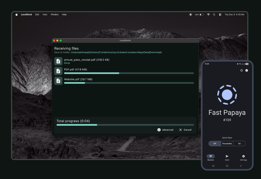This screenshot has height=179, width=261.
Task: Tap the phone status bar battery indicator
Action: pos(247,64)
